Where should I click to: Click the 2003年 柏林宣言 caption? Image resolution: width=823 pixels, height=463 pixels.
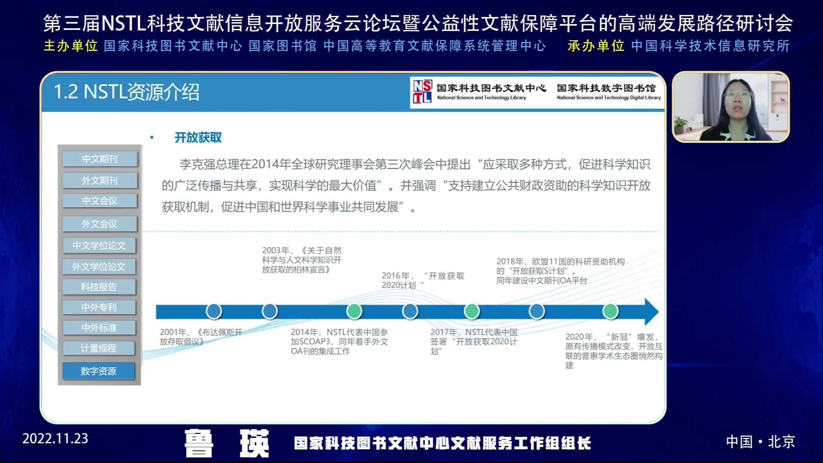[x=302, y=260]
